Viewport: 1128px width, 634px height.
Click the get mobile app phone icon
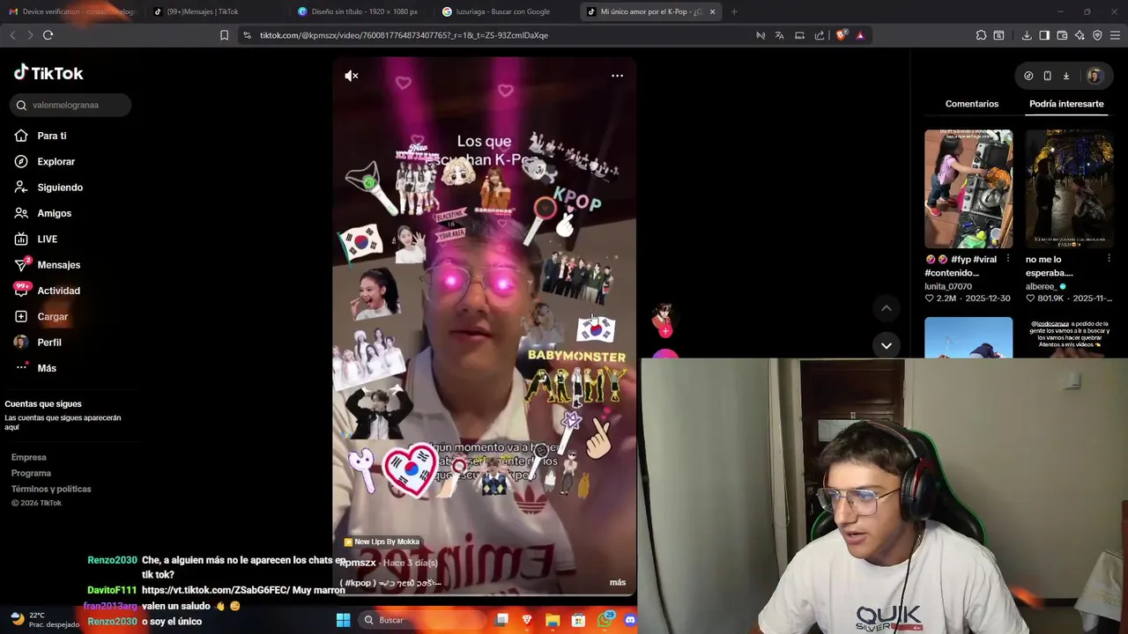tap(1047, 76)
